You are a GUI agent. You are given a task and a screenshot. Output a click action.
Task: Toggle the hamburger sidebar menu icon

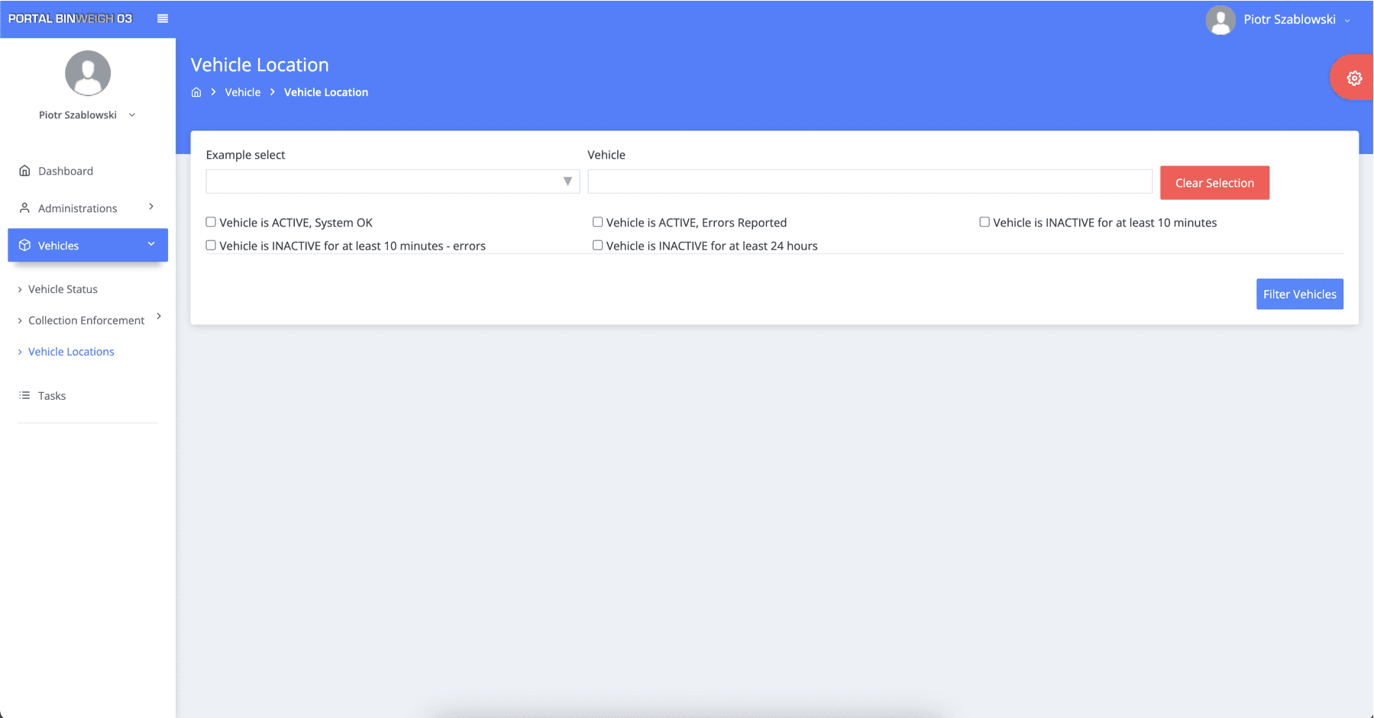163,18
